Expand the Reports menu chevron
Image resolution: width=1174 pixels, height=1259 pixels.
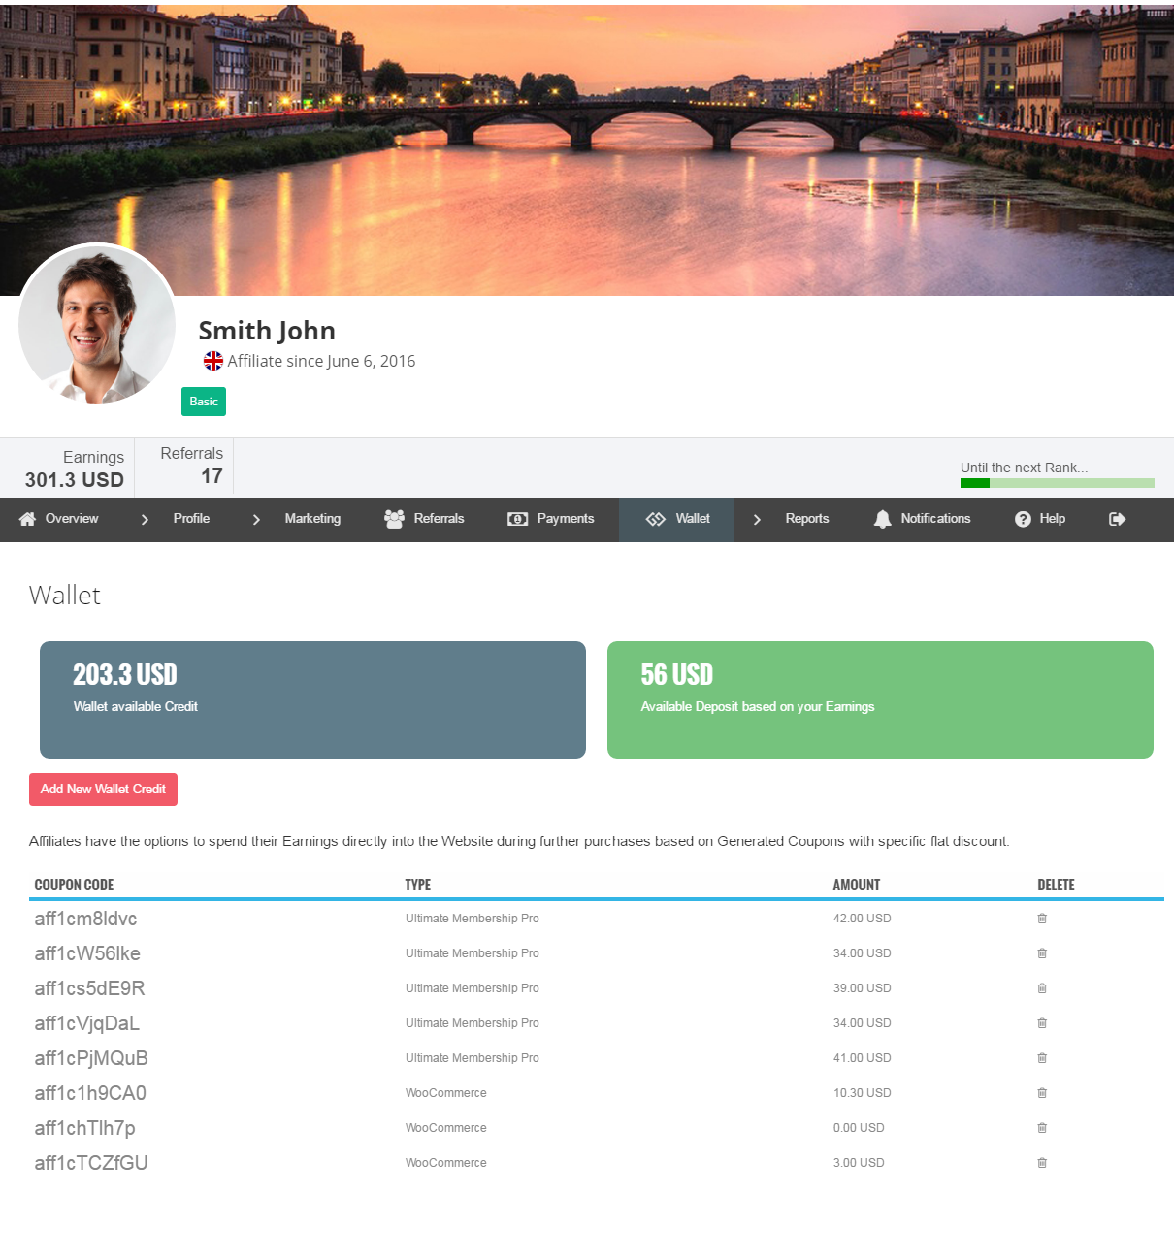757,520
